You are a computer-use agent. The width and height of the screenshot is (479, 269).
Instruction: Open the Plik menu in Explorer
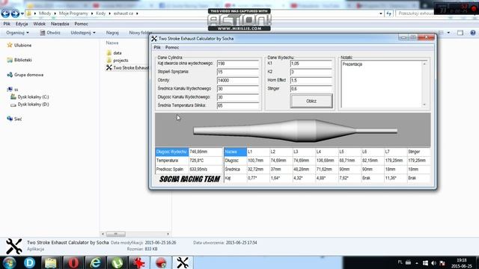pyautogui.click(x=7, y=24)
